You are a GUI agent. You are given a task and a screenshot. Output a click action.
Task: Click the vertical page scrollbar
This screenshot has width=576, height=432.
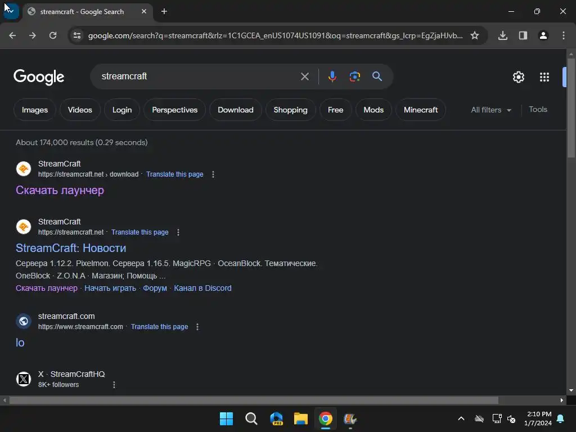[571, 107]
